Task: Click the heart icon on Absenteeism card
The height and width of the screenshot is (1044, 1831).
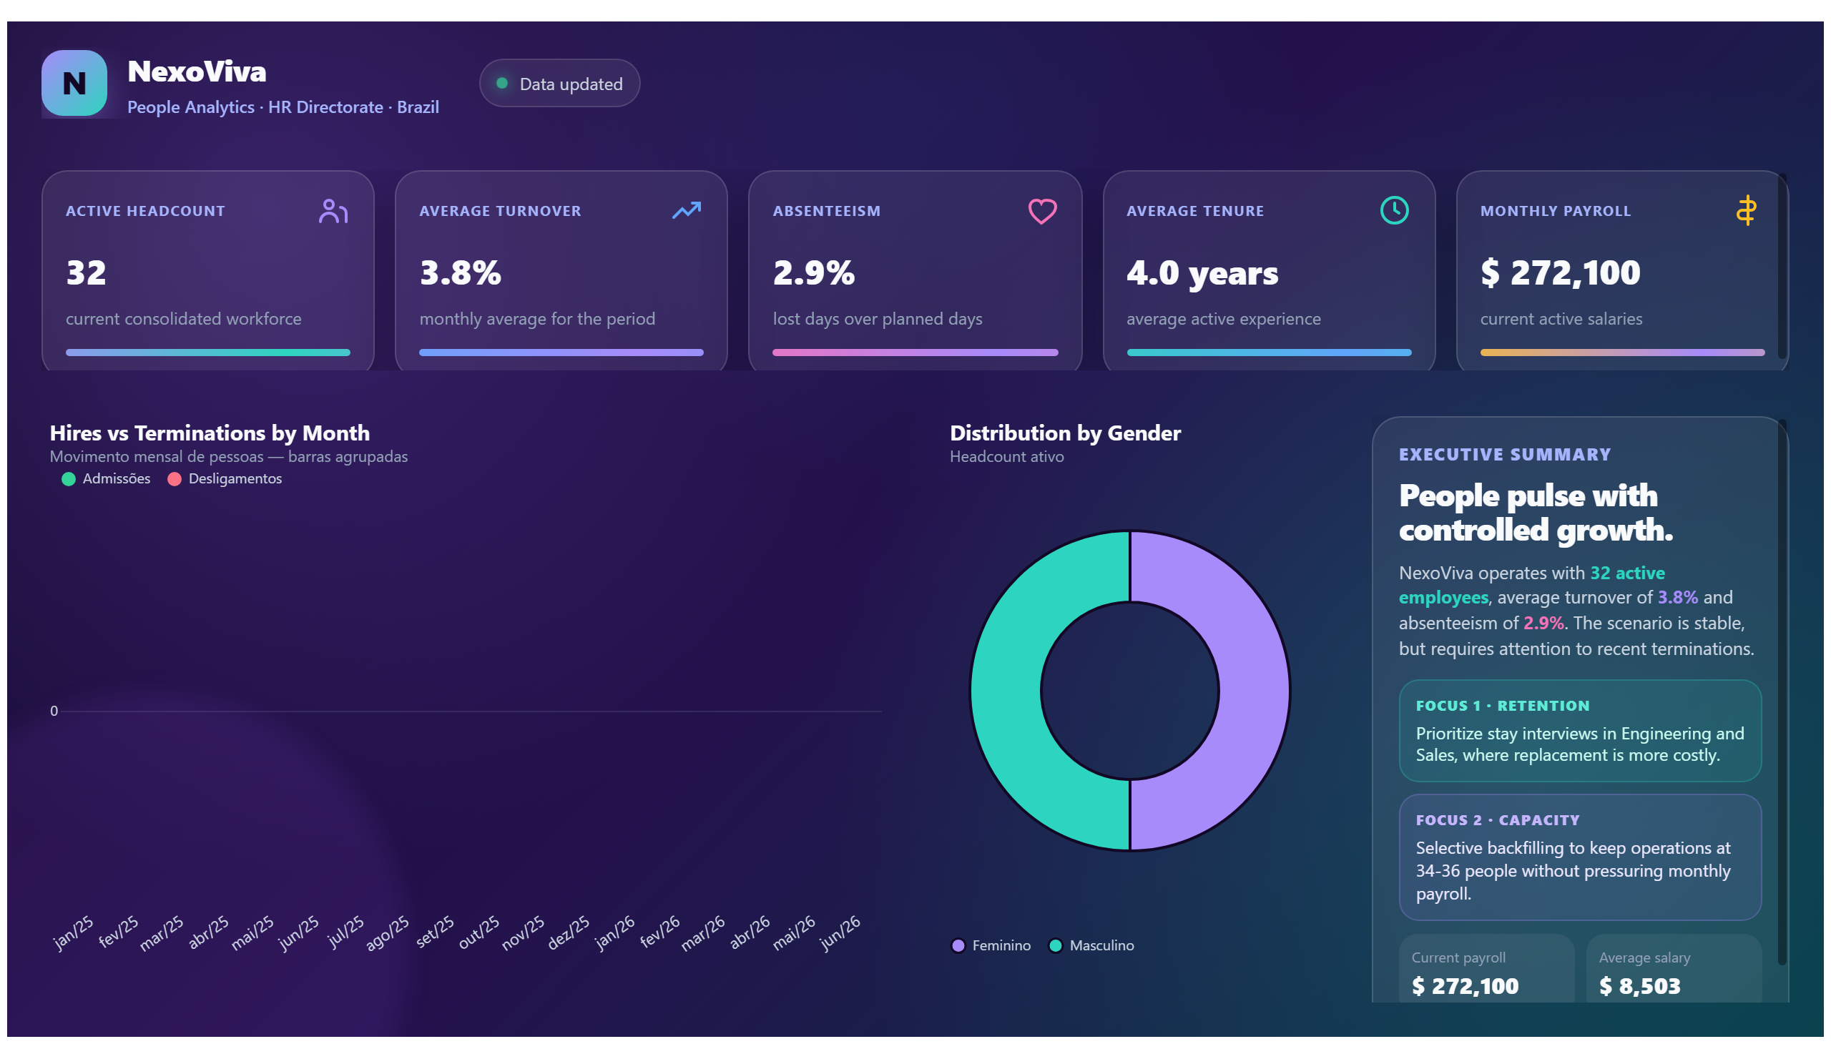Action: [1041, 211]
